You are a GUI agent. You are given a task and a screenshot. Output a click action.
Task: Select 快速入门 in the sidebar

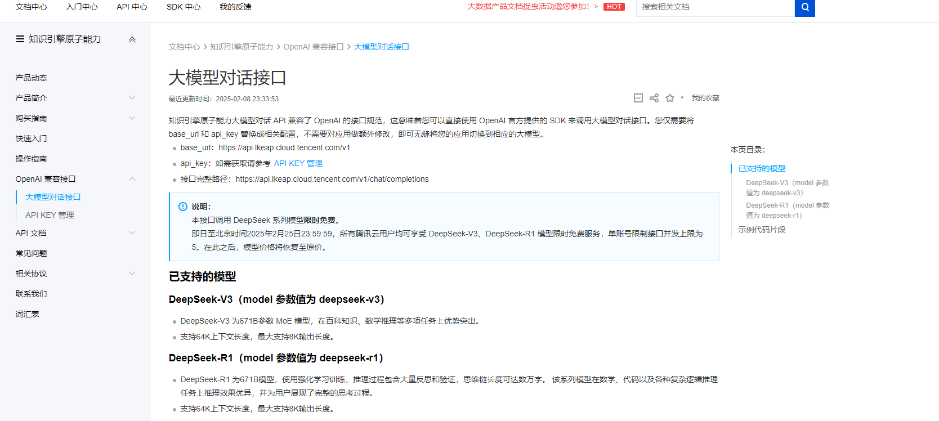31,138
